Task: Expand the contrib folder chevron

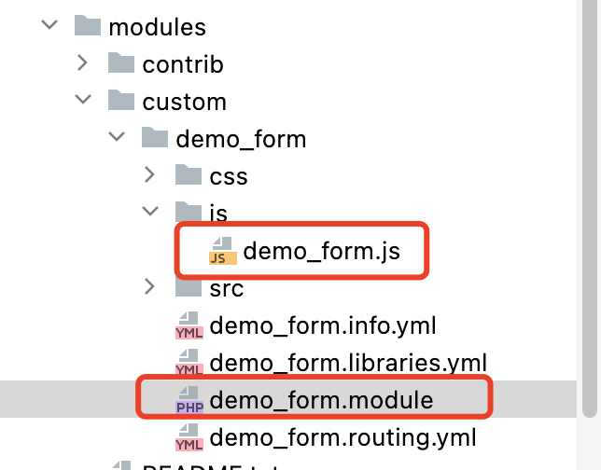Action: tap(82, 63)
